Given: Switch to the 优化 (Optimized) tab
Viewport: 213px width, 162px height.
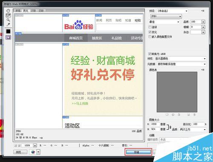Looking at the screenshot, I should point(26,11).
